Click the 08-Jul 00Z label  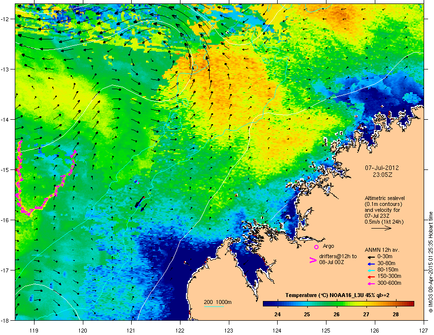331,262
